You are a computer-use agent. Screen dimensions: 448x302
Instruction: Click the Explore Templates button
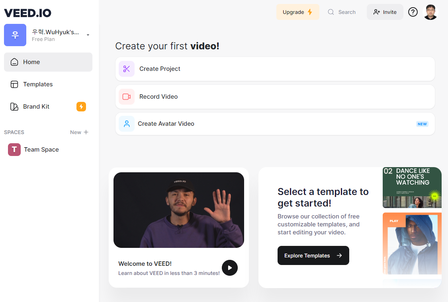click(x=313, y=255)
